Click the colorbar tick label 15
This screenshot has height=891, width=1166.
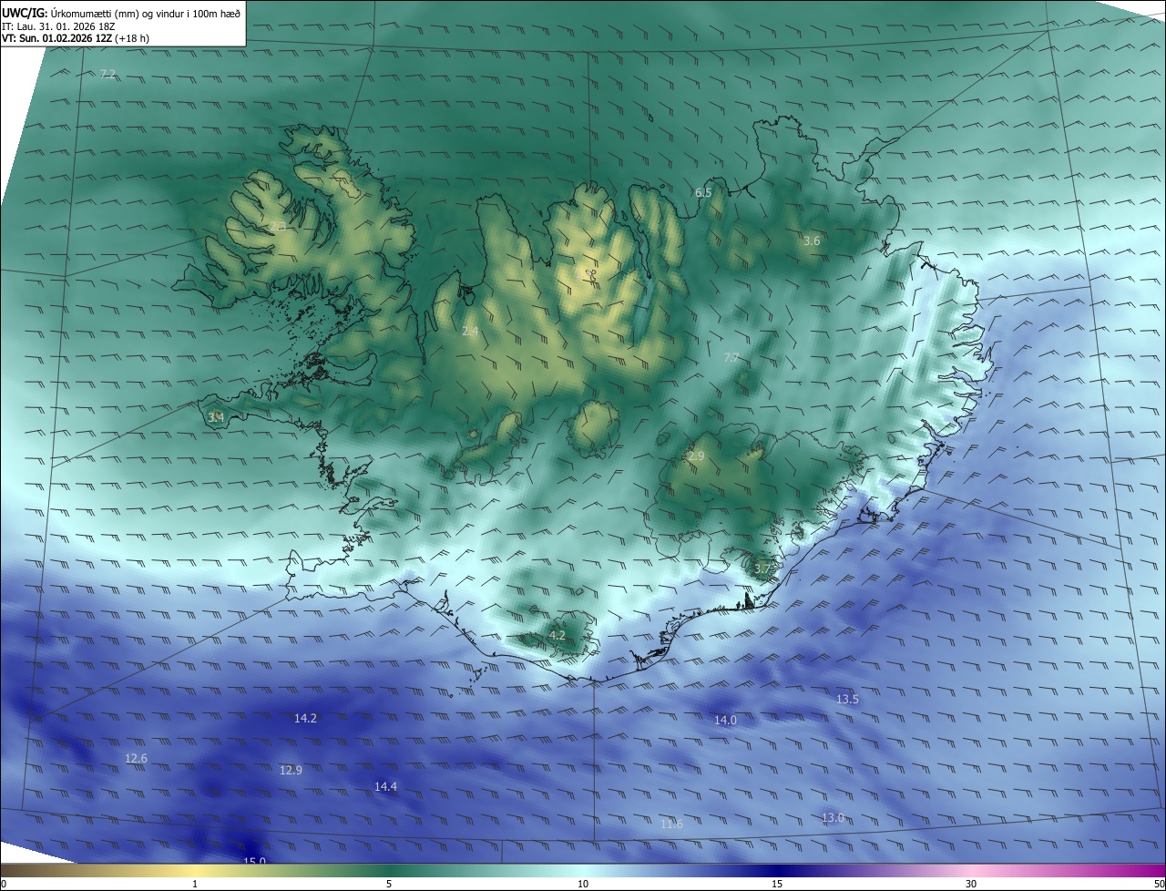[777, 884]
